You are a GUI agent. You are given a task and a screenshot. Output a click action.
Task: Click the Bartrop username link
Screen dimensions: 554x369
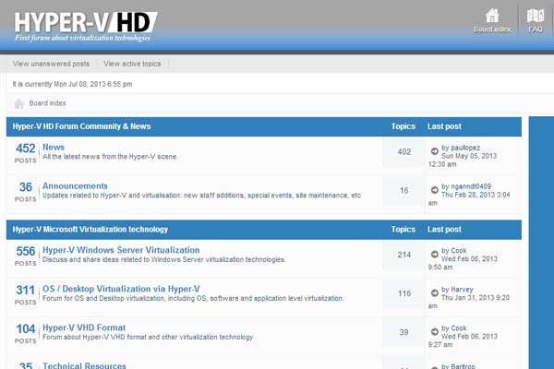point(464,366)
